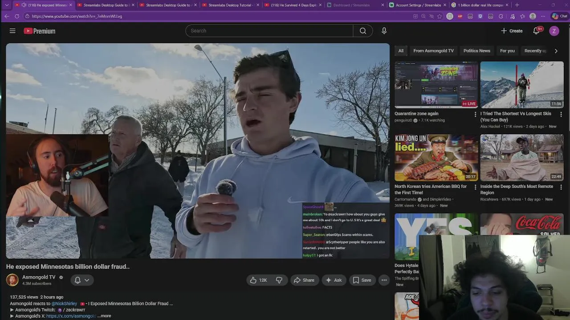Open more actions ellipsis under video
The height and width of the screenshot is (320, 570).
[384, 280]
